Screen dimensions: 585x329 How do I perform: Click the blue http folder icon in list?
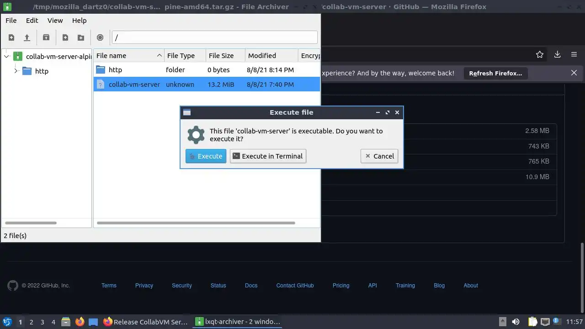(x=101, y=70)
